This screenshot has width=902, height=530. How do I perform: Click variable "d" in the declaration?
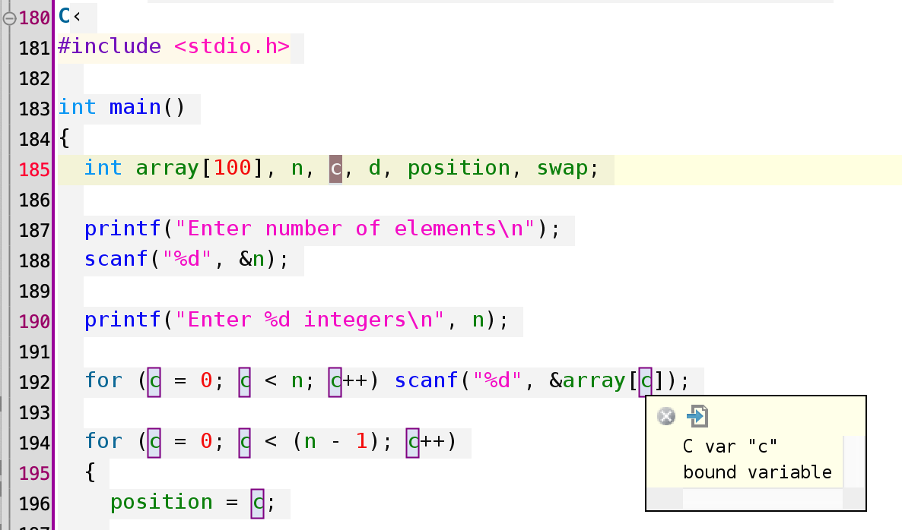374,168
